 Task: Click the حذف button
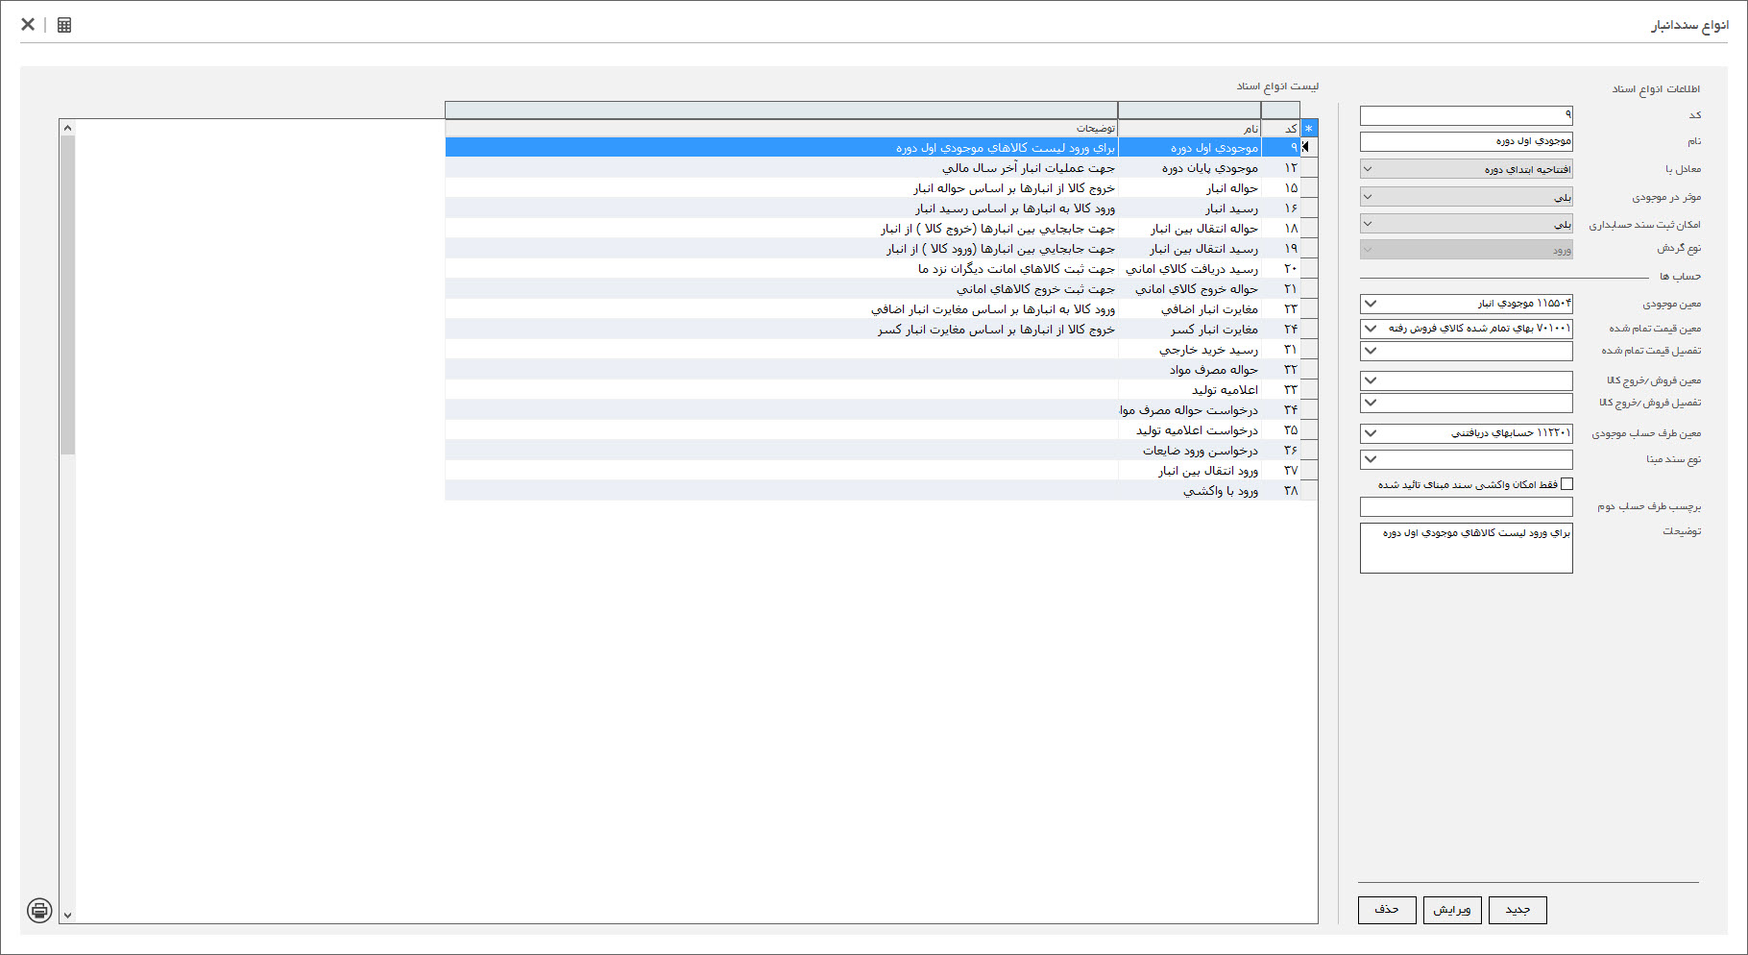point(1387,910)
